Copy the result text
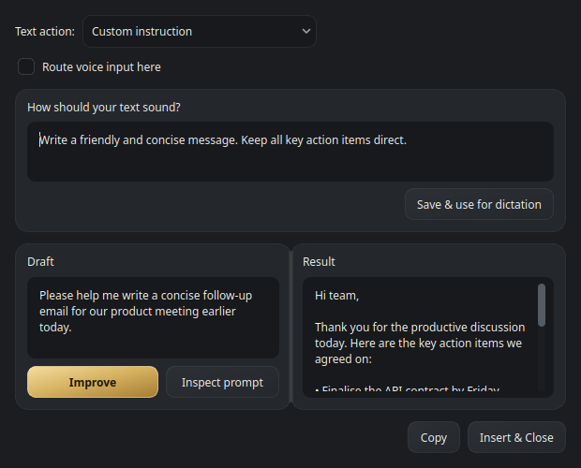 point(434,437)
